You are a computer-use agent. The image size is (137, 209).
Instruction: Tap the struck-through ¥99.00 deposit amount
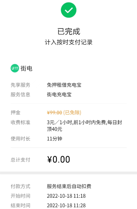[54, 113]
